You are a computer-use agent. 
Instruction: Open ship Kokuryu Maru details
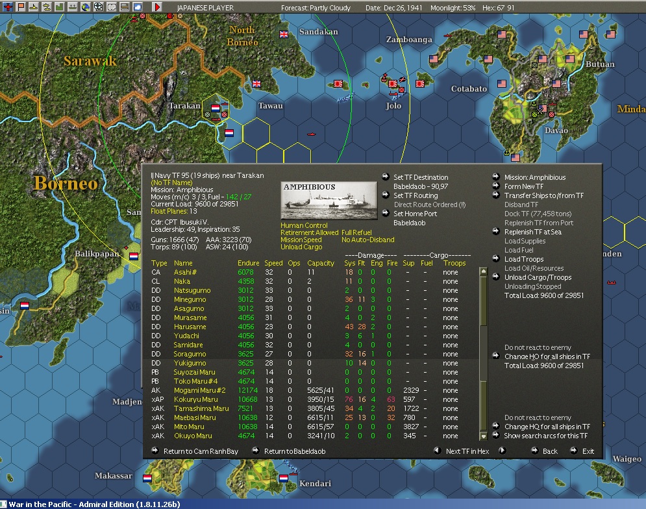pos(195,399)
